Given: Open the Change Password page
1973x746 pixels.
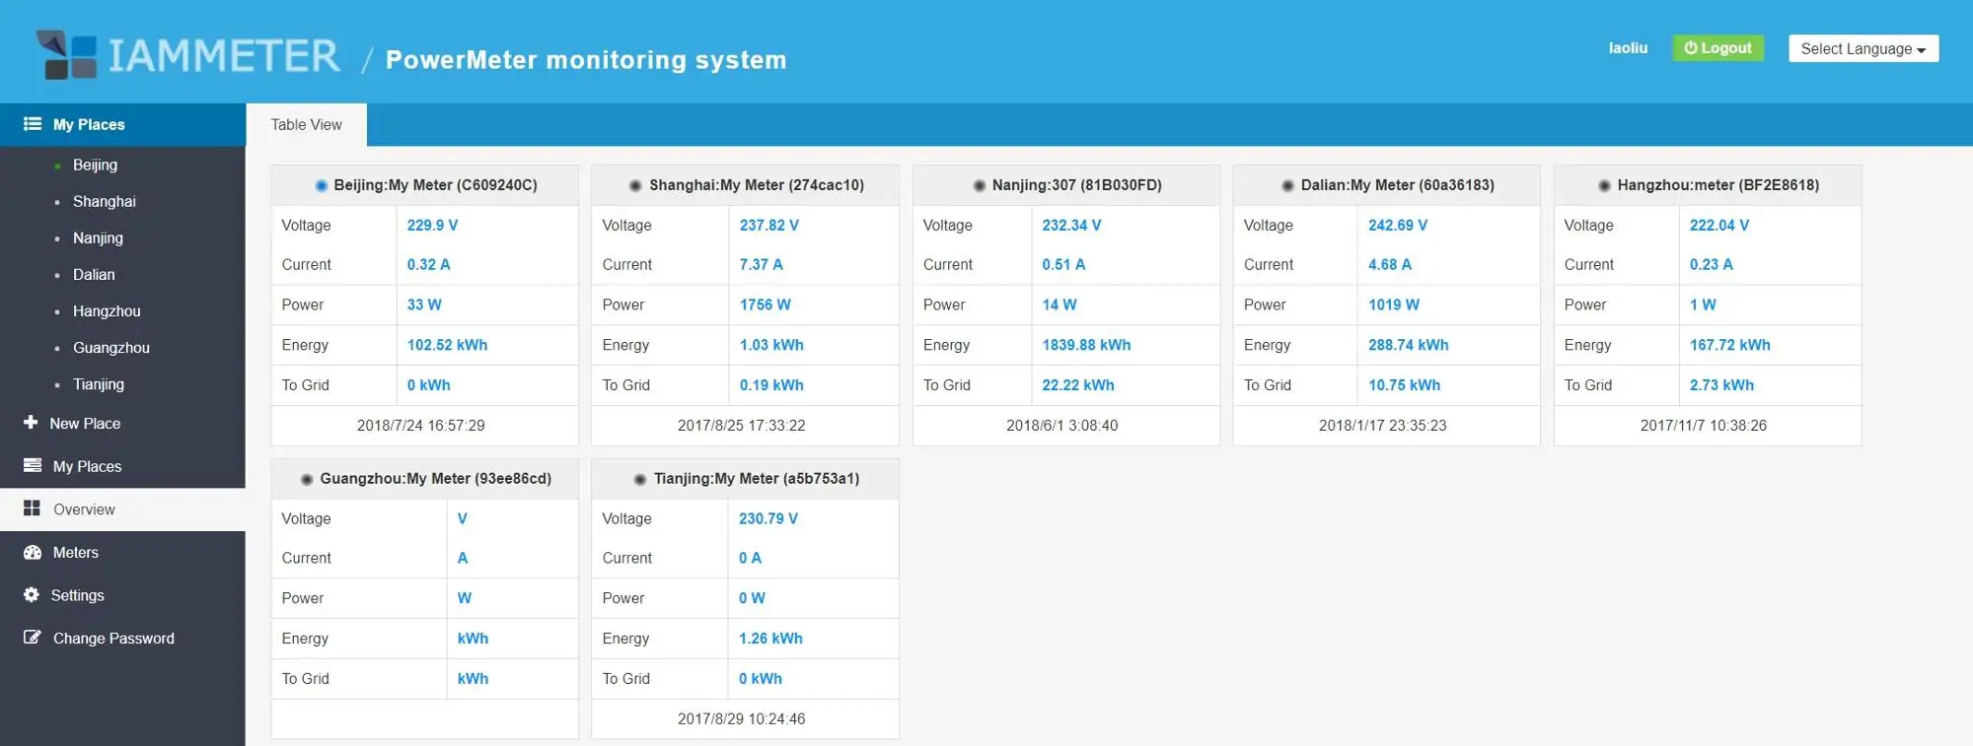Looking at the screenshot, I should [x=122, y=639].
